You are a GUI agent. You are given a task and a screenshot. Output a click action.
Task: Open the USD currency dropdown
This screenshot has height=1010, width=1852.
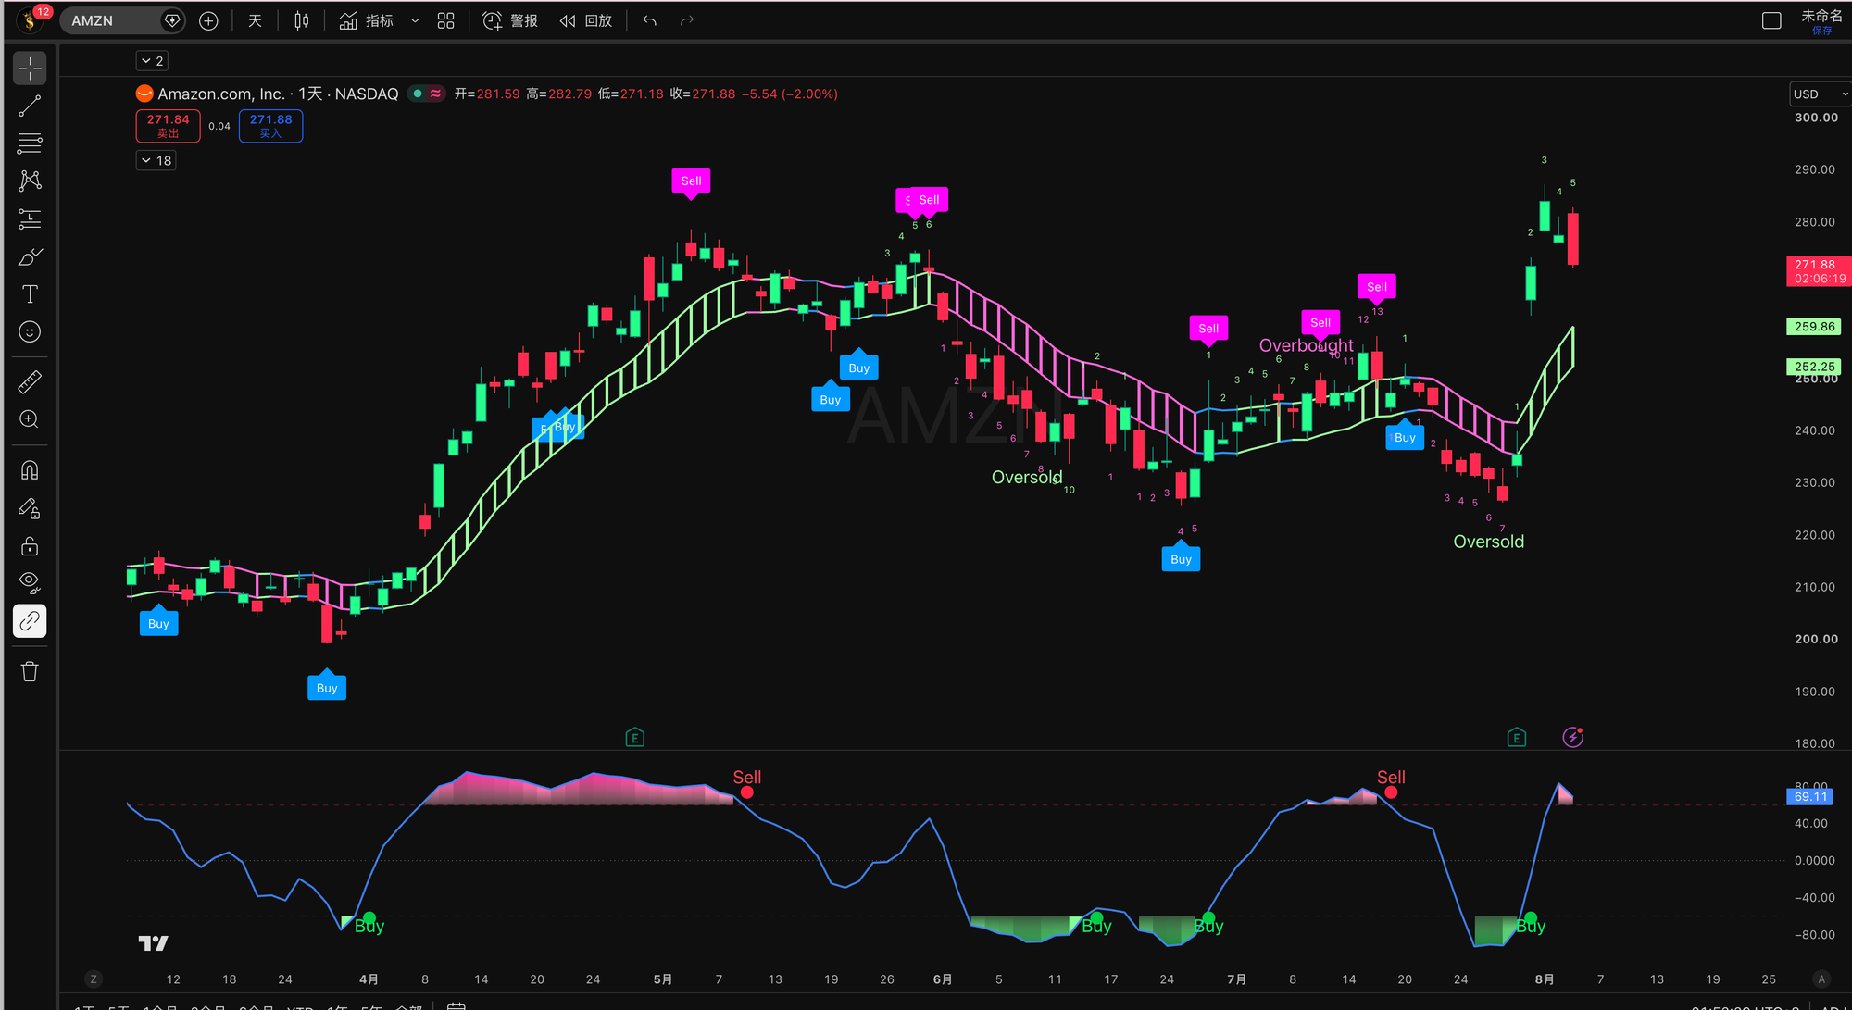click(x=1820, y=94)
